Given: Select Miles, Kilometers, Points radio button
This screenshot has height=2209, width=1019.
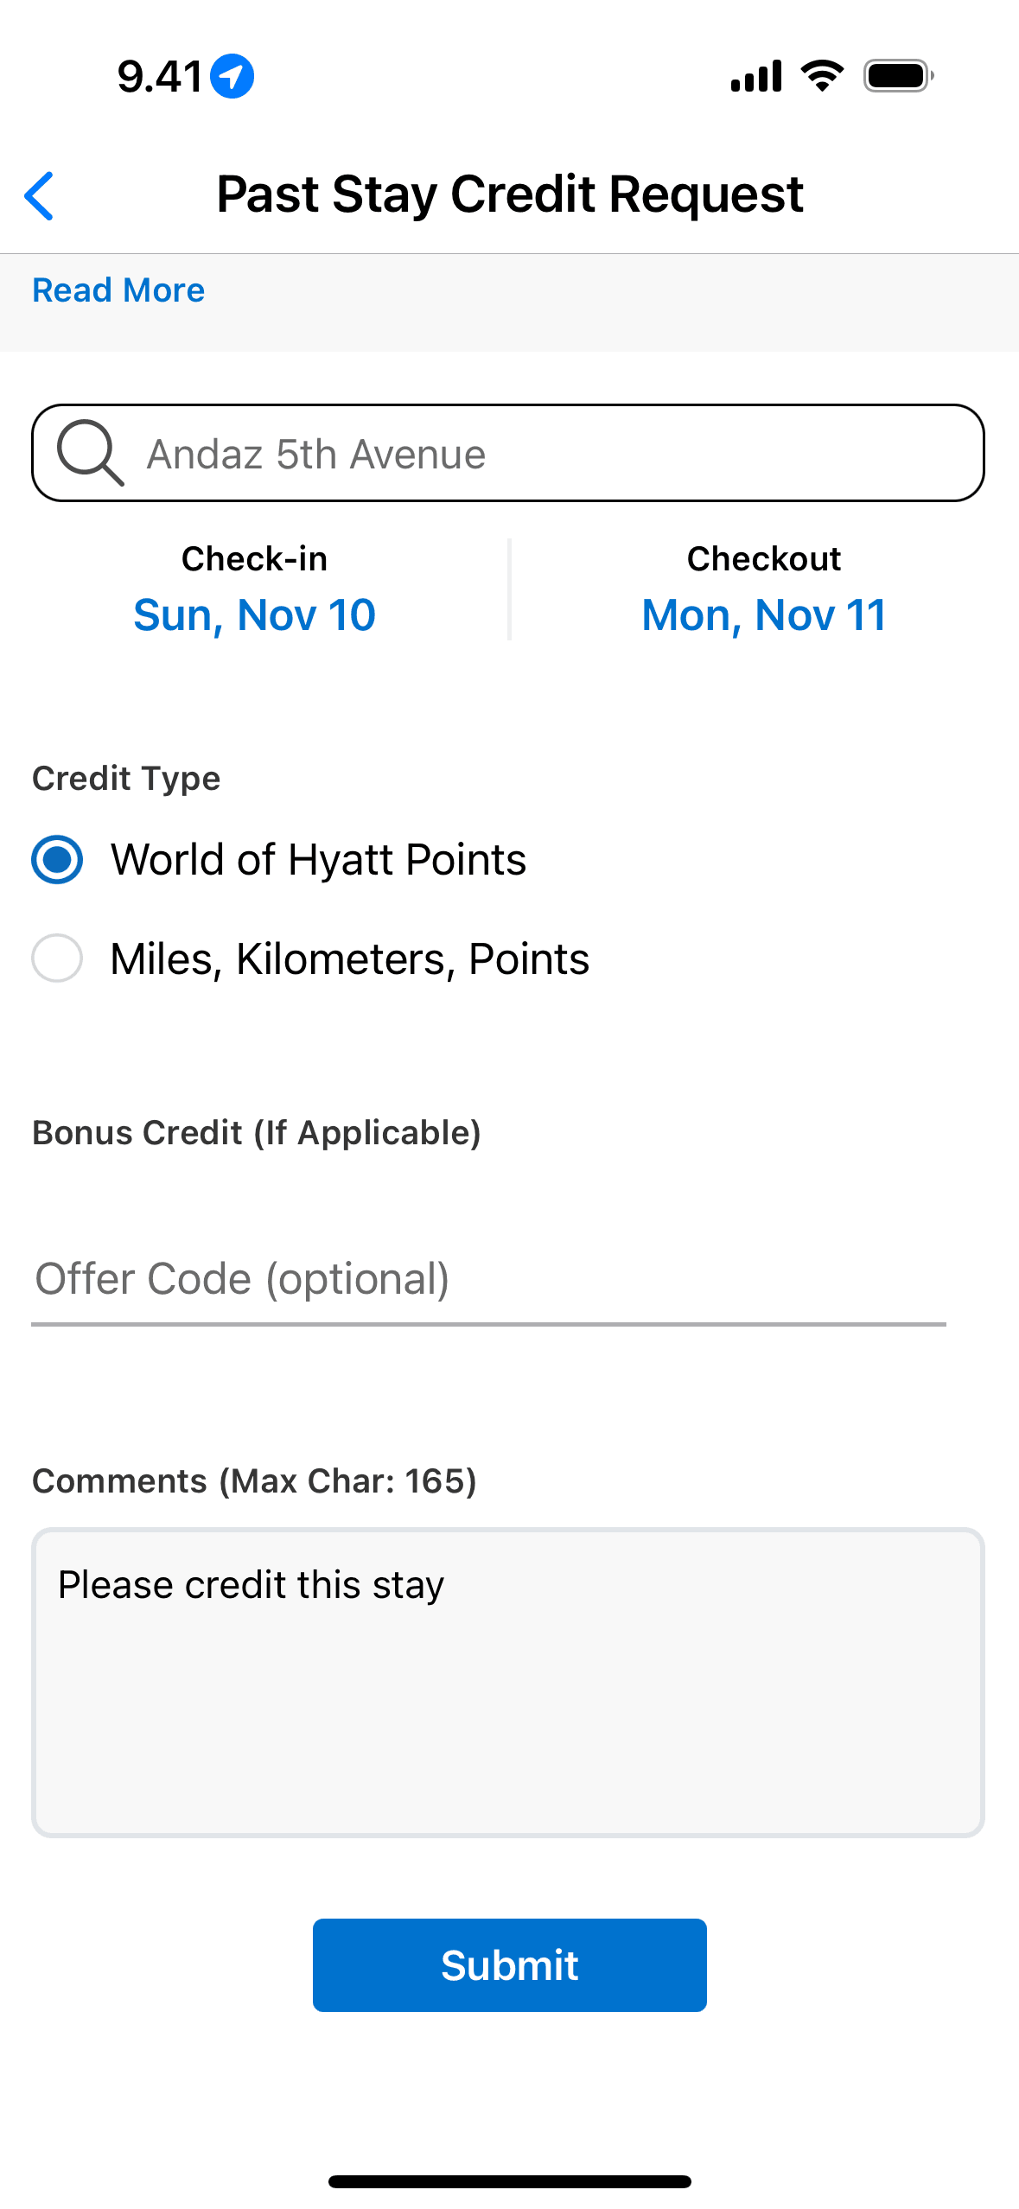Looking at the screenshot, I should pyautogui.click(x=57, y=958).
